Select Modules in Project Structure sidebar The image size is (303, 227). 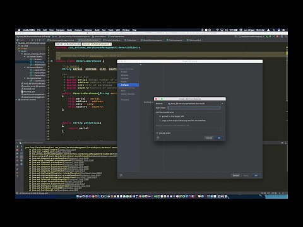pyautogui.click(x=124, y=75)
